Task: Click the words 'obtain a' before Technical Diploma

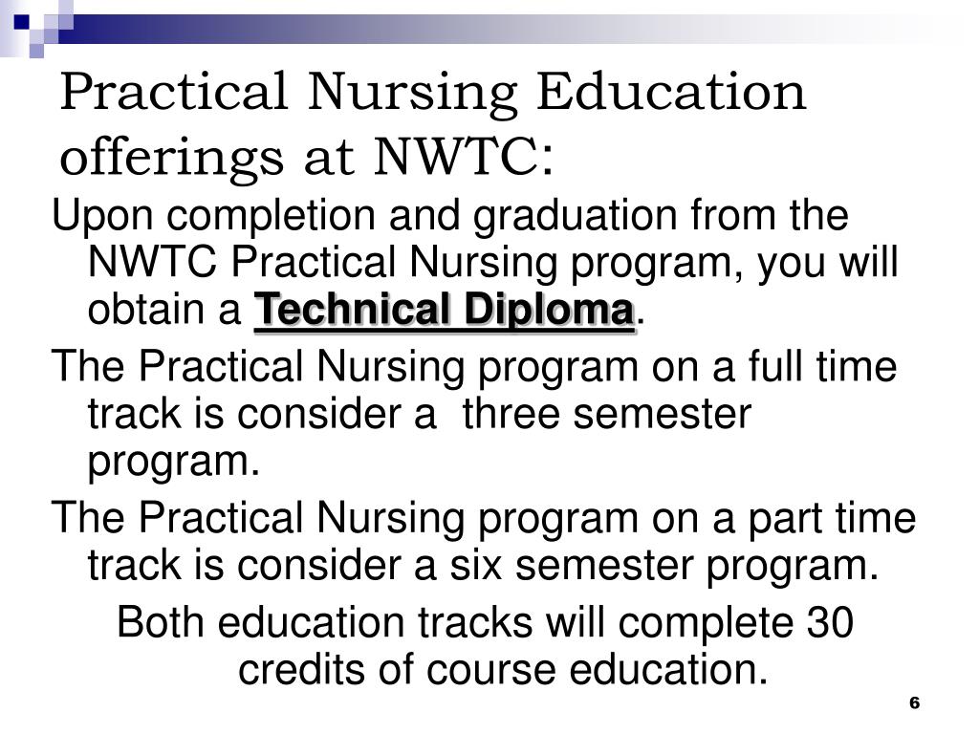Action: coord(164,310)
